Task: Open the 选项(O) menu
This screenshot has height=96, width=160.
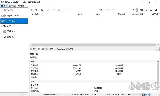Action: tap(13, 6)
